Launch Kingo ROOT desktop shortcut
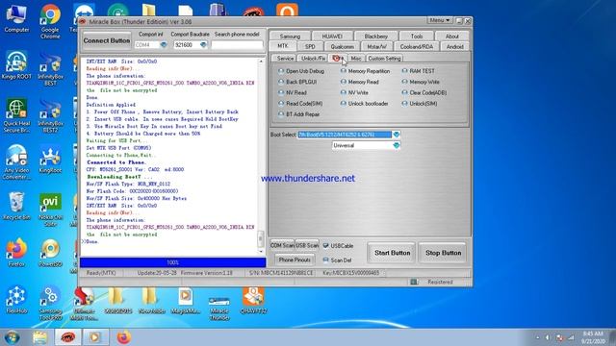This screenshot has height=346, width=616. click(x=16, y=65)
